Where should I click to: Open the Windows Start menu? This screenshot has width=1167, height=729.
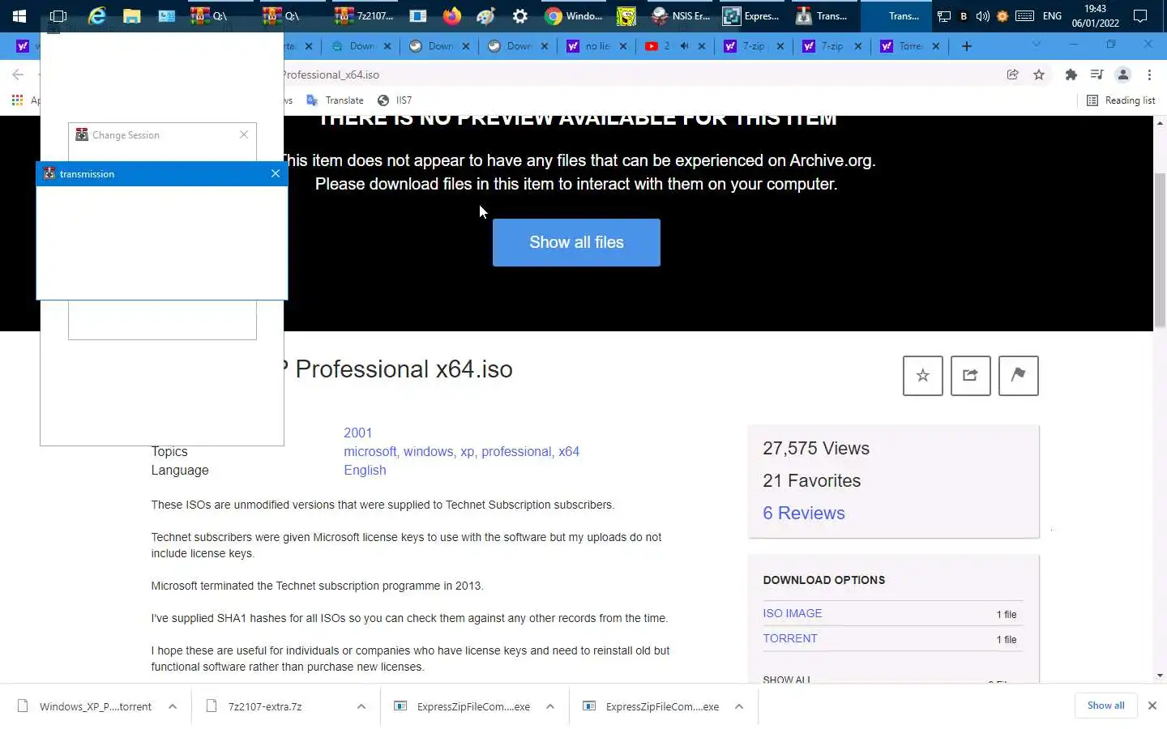pyautogui.click(x=19, y=15)
